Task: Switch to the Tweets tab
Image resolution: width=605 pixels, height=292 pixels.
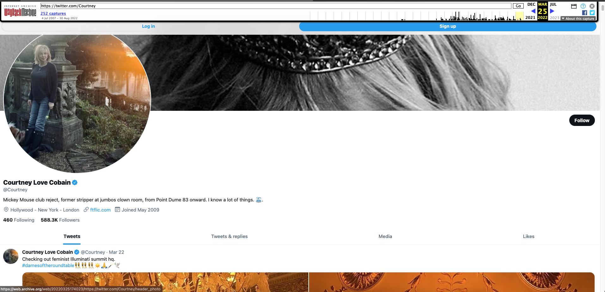Action: click(72, 236)
